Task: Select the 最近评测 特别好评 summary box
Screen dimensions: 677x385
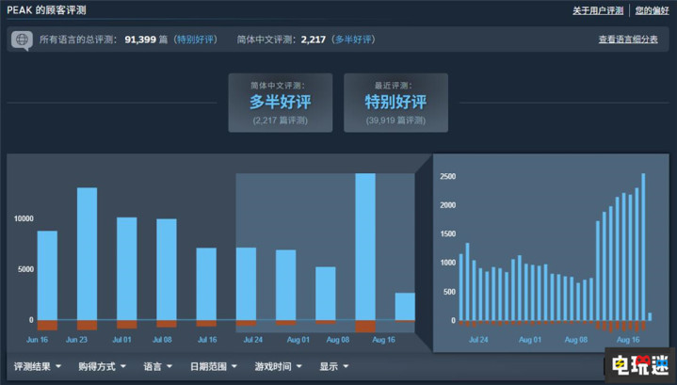Action: click(395, 103)
